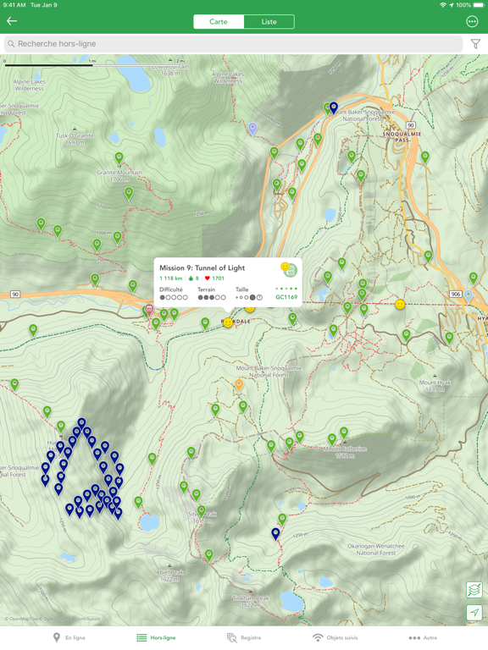488x650 pixels.
Task: Tap the Terrain rating dots
Action: tap(212, 297)
